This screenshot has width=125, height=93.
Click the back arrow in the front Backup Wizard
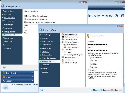[40, 30]
